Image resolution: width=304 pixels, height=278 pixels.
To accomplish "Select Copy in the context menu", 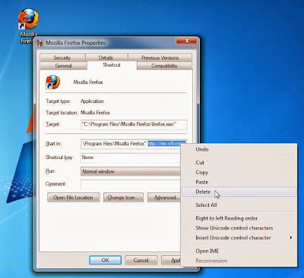I will (x=239, y=172).
